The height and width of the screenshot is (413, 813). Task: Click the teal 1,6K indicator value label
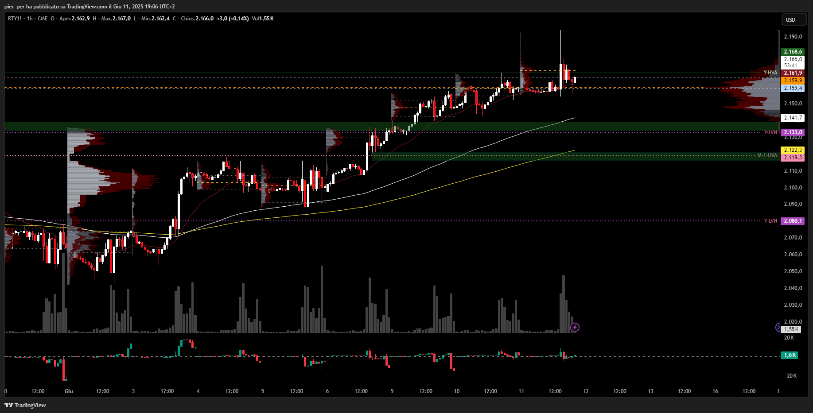(x=790, y=355)
